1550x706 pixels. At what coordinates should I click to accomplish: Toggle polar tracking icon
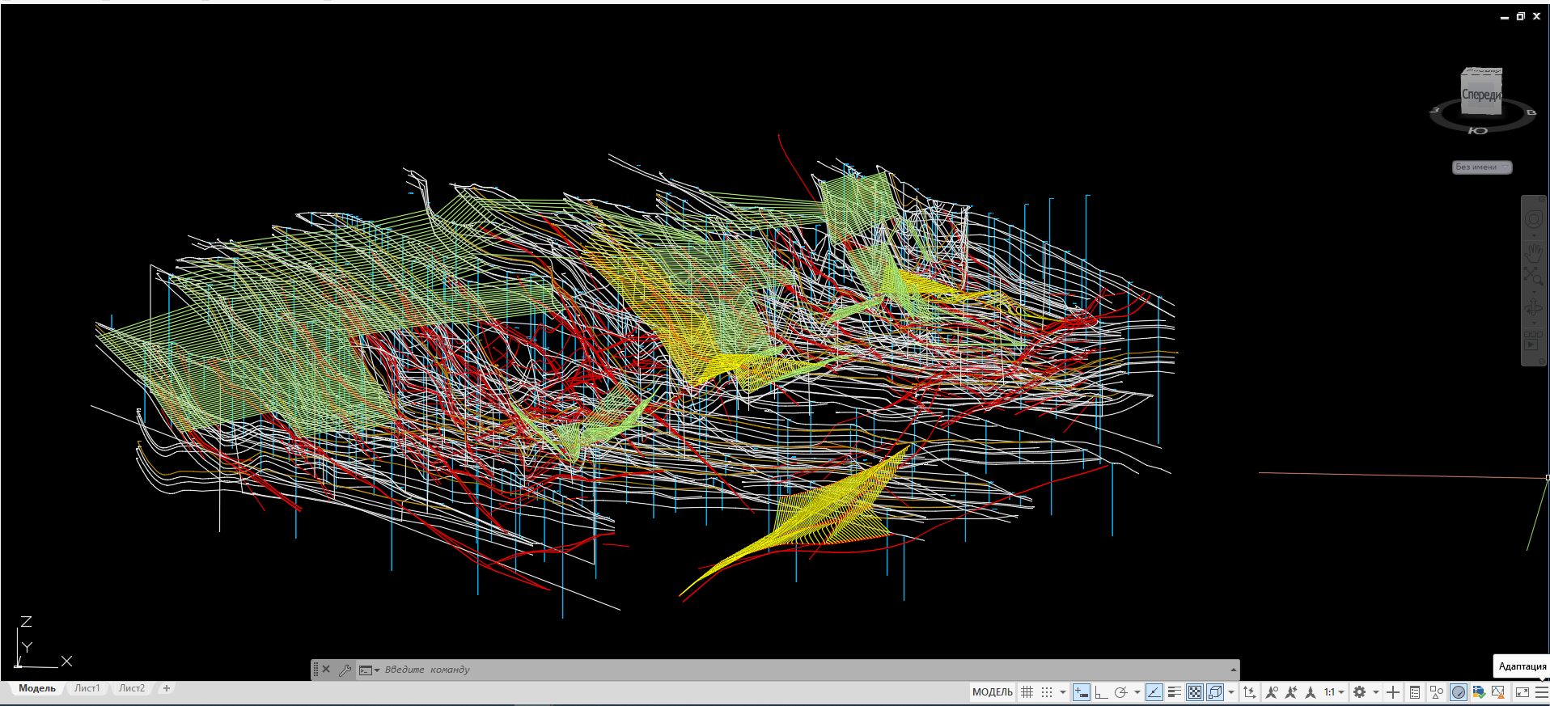pyautogui.click(x=1120, y=692)
